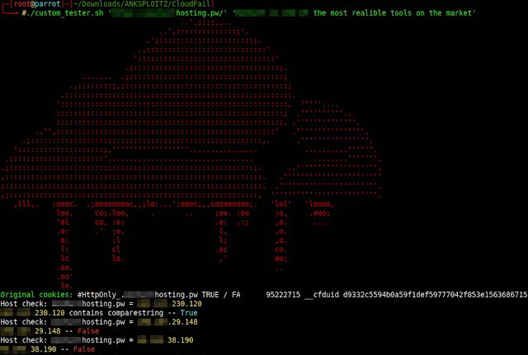Click the last red 'False' result
The height and width of the screenshot is (355, 528).
84,349
